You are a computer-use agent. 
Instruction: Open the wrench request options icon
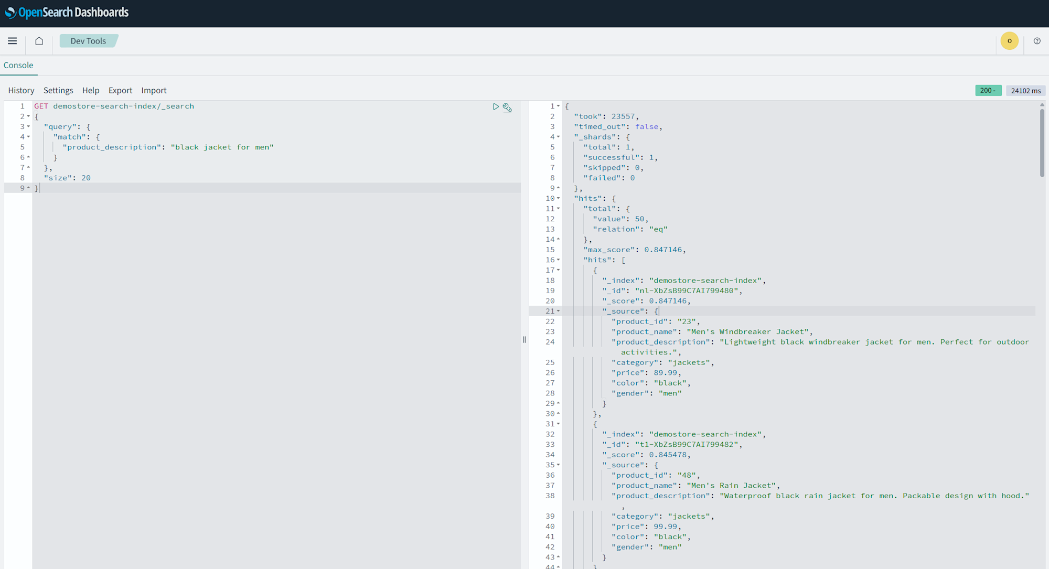507,108
